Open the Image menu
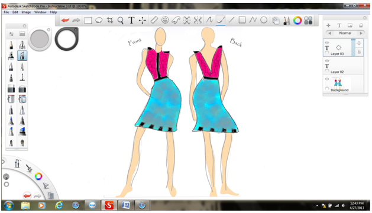The height and width of the screenshot is (213, 372). [x=26, y=12]
